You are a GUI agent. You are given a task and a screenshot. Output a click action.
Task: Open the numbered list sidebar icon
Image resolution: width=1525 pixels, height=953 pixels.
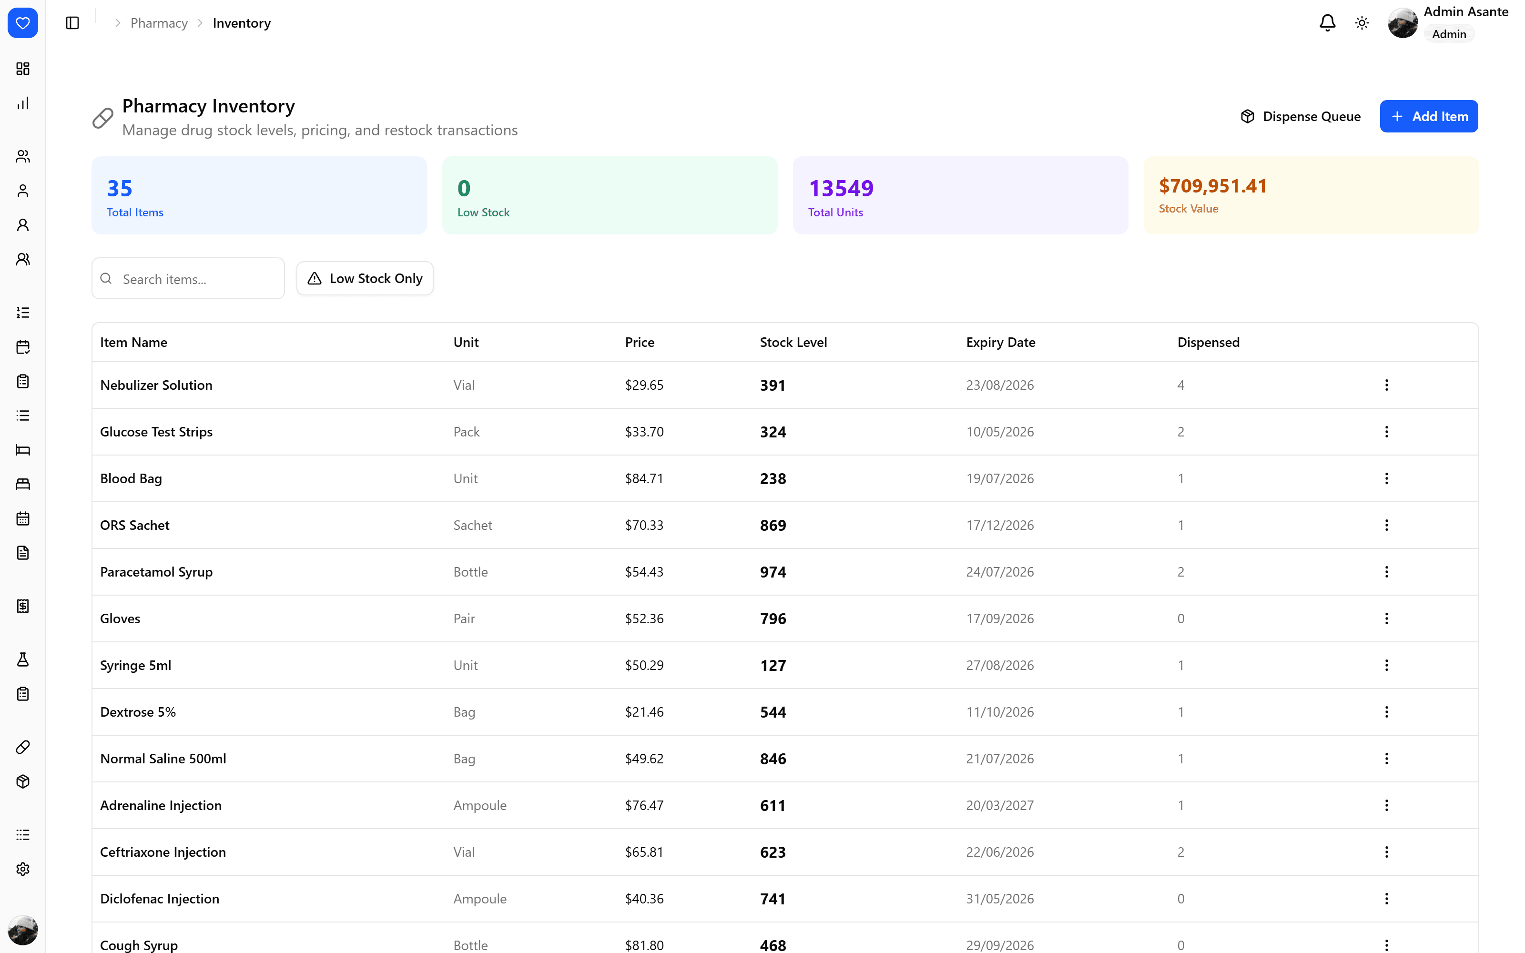point(23,313)
